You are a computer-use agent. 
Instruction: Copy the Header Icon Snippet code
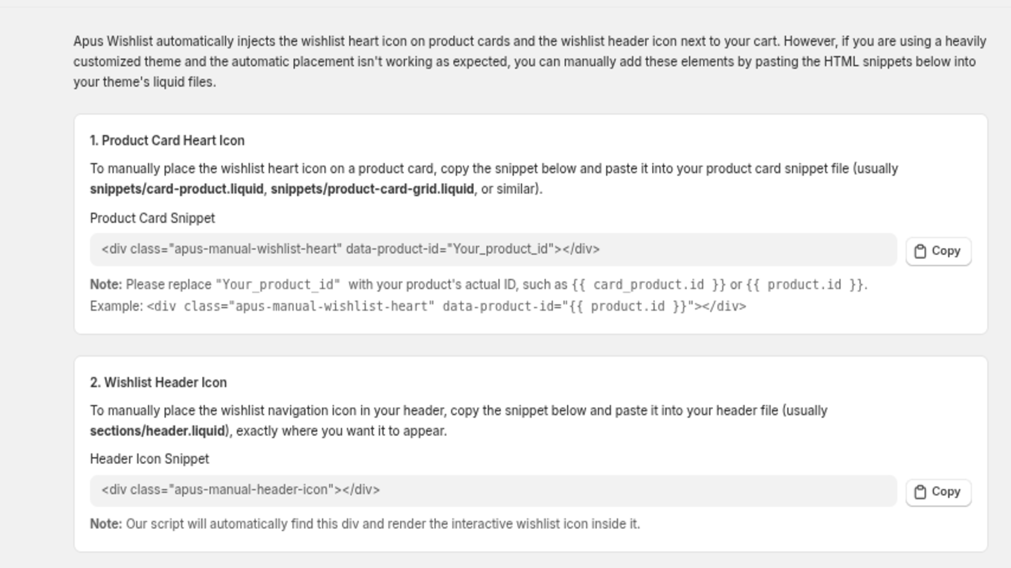pos(938,492)
